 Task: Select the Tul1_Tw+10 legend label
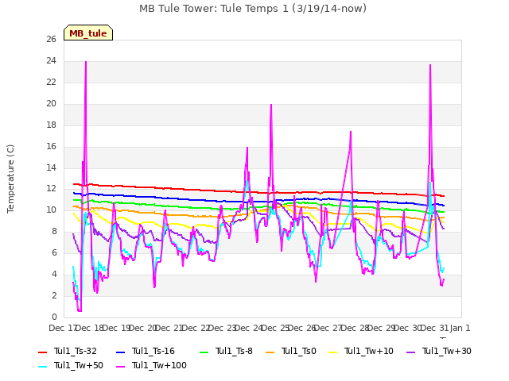pos(369,351)
